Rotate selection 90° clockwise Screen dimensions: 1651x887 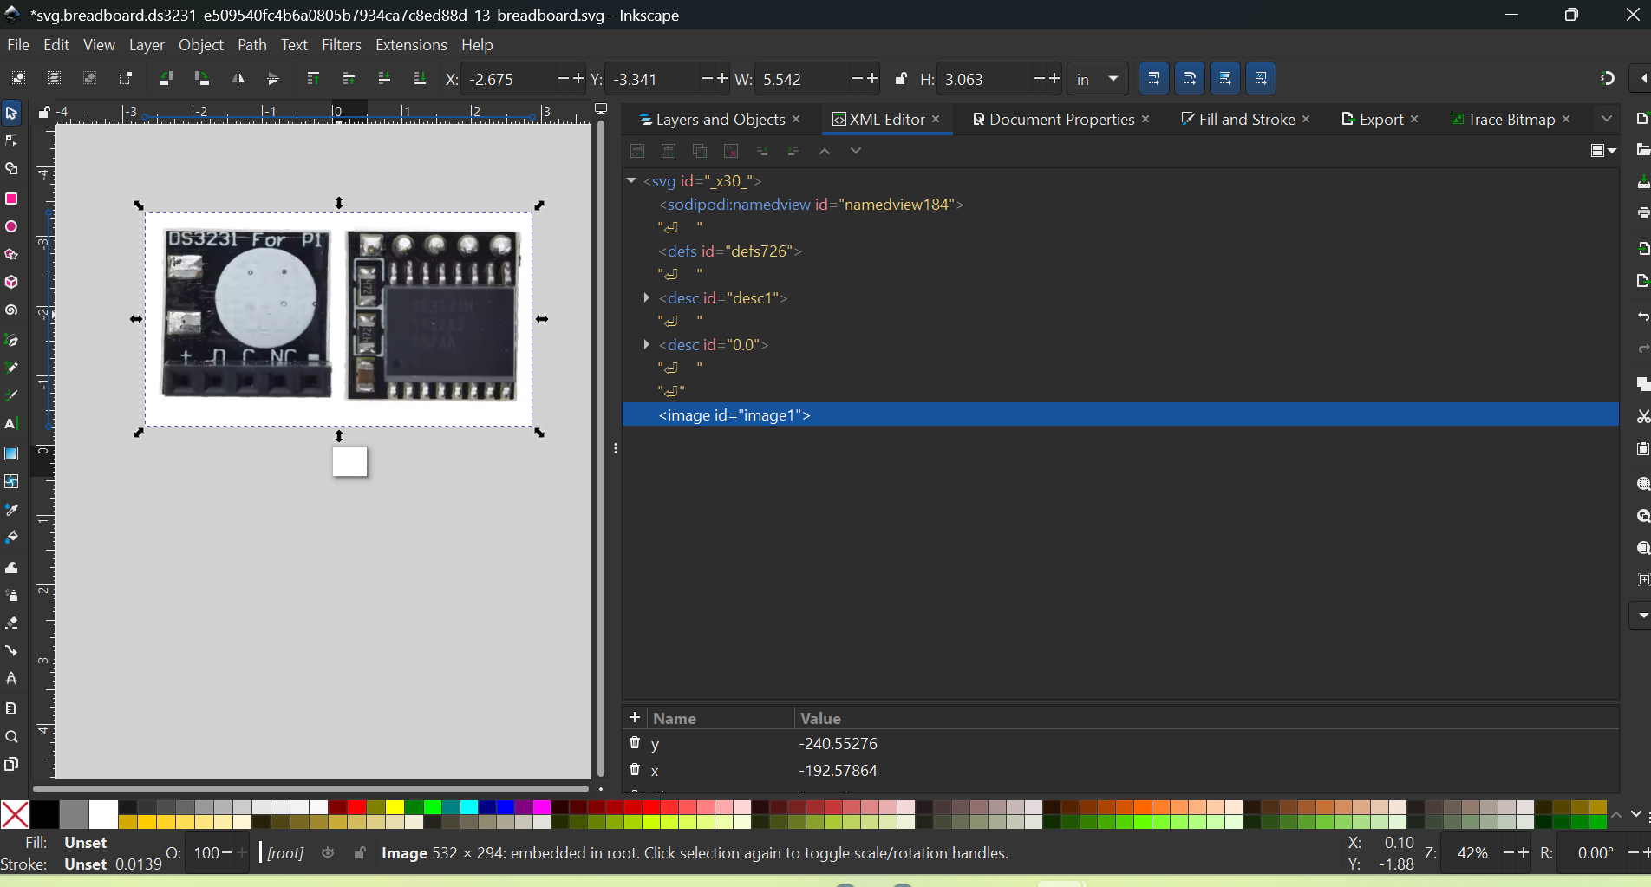[x=202, y=79]
